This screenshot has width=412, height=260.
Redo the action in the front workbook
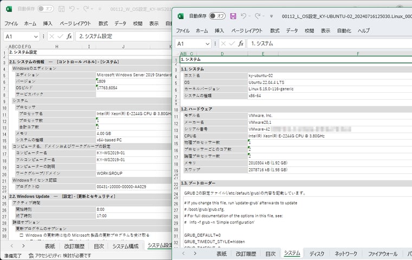pos(257,16)
